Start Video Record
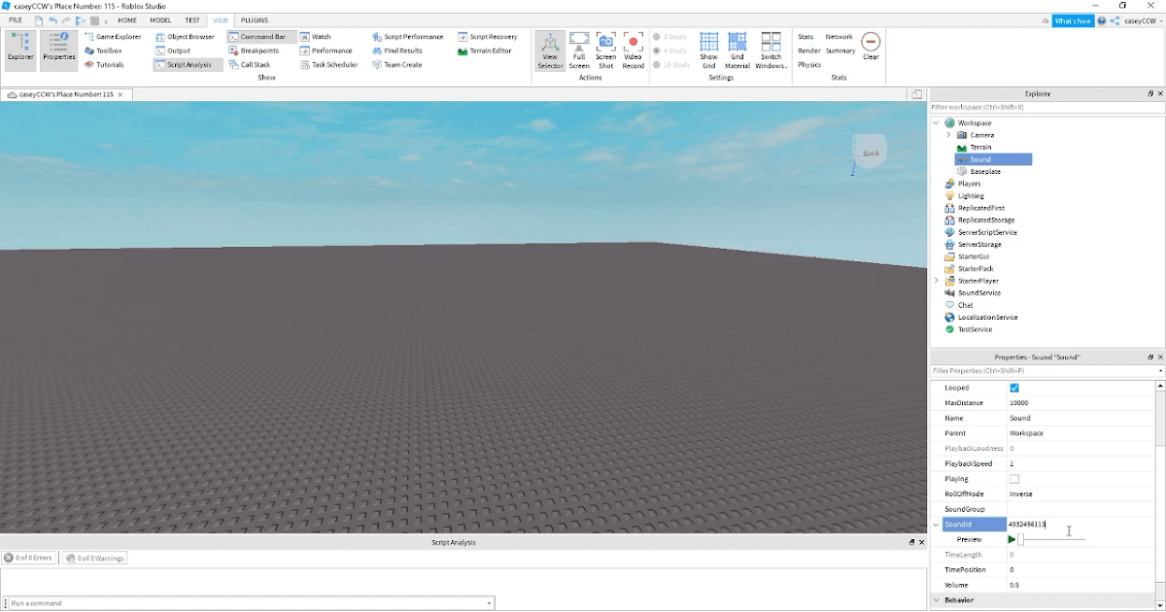The image size is (1166, 612). [x=634, y=51]
